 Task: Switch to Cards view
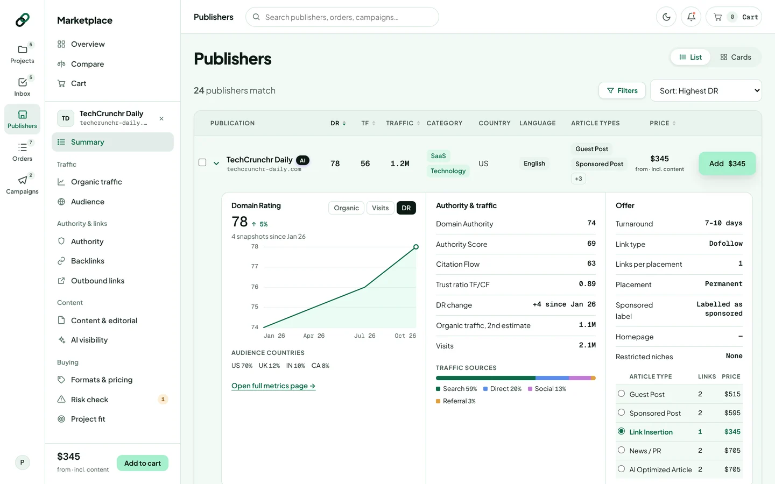click(x=736, y=57)
